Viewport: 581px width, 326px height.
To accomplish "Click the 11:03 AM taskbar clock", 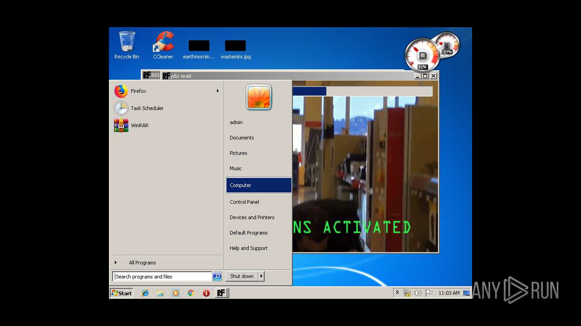I will 449,293.
